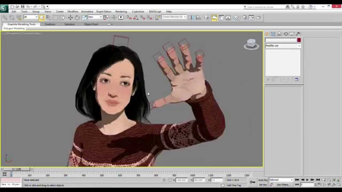Viewport: 342px width, 192px height.
Task: Activate the Select and Rotate tool
Action: click(x=77, y=18)
